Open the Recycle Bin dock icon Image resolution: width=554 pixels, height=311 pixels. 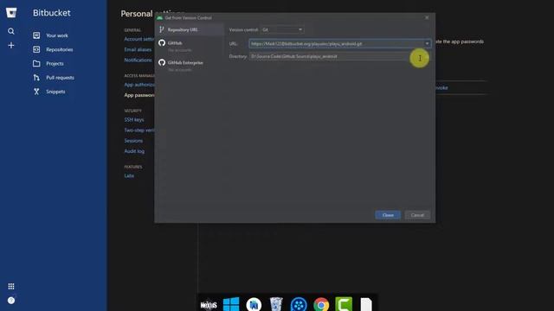click(x=276, y=304)
